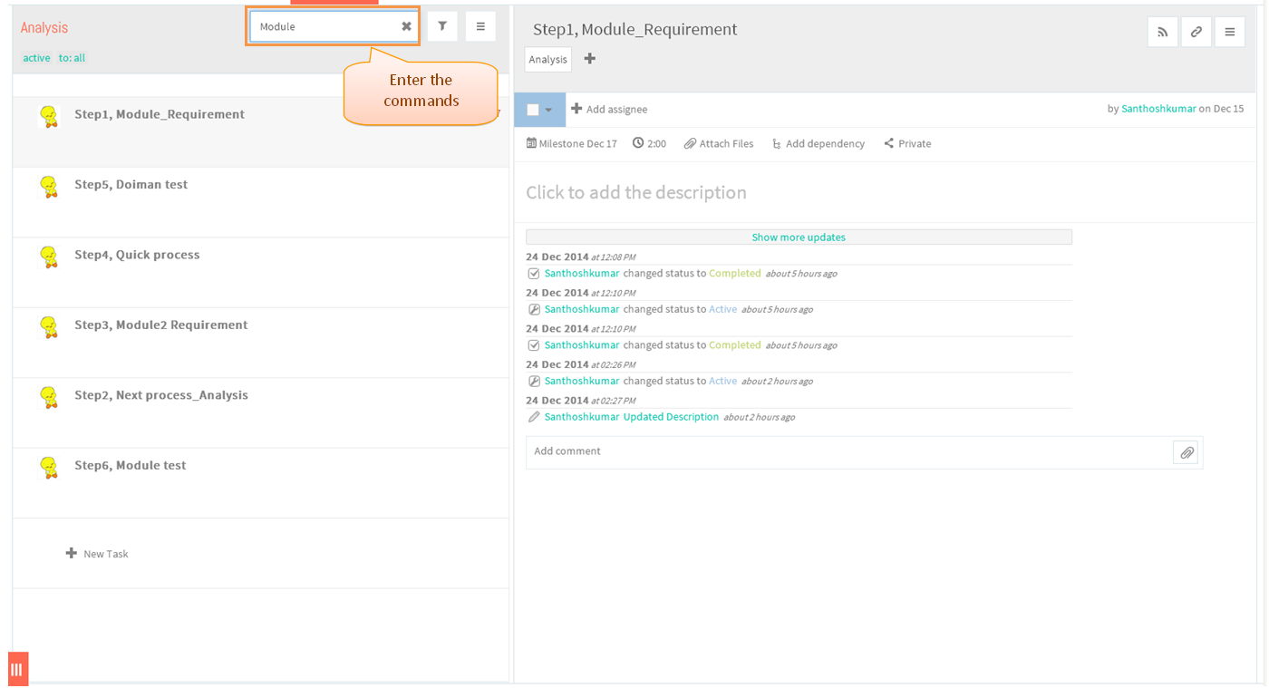Select task Step5, Doiman test

(260, 202)
